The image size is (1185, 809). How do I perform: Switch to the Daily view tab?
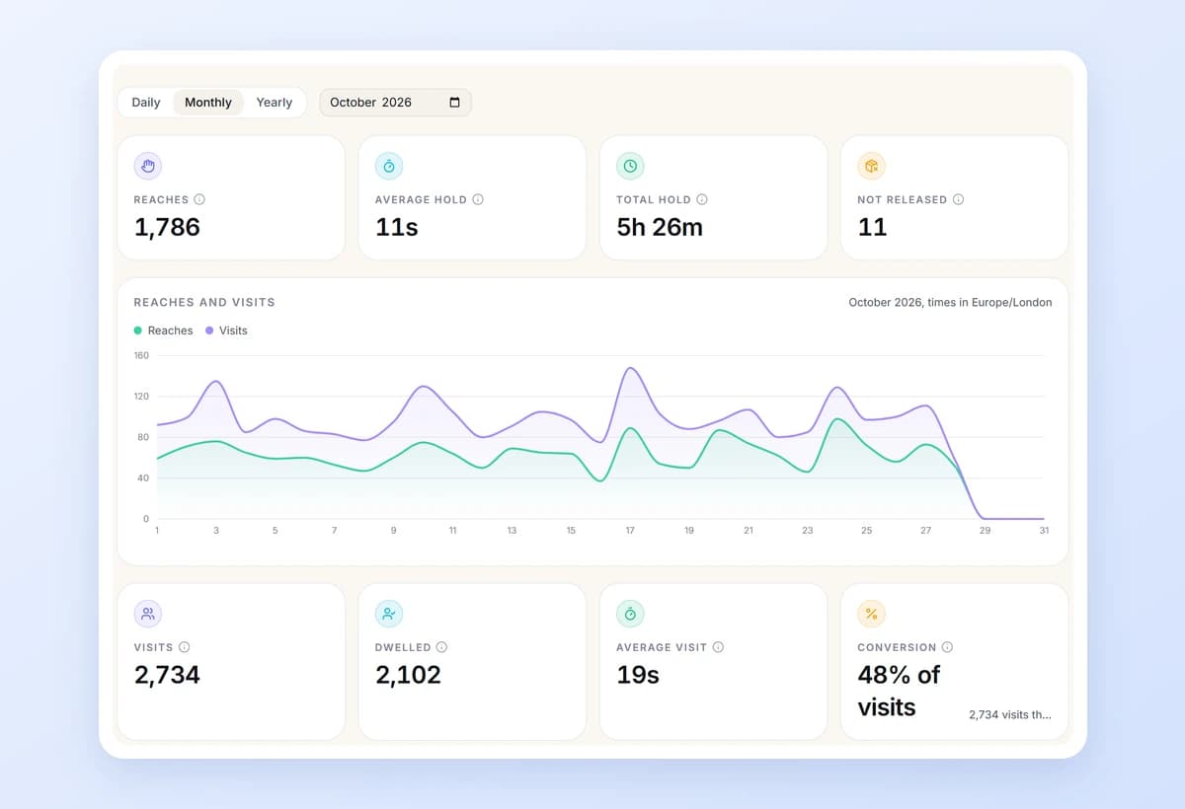click(x=146, y=103)
